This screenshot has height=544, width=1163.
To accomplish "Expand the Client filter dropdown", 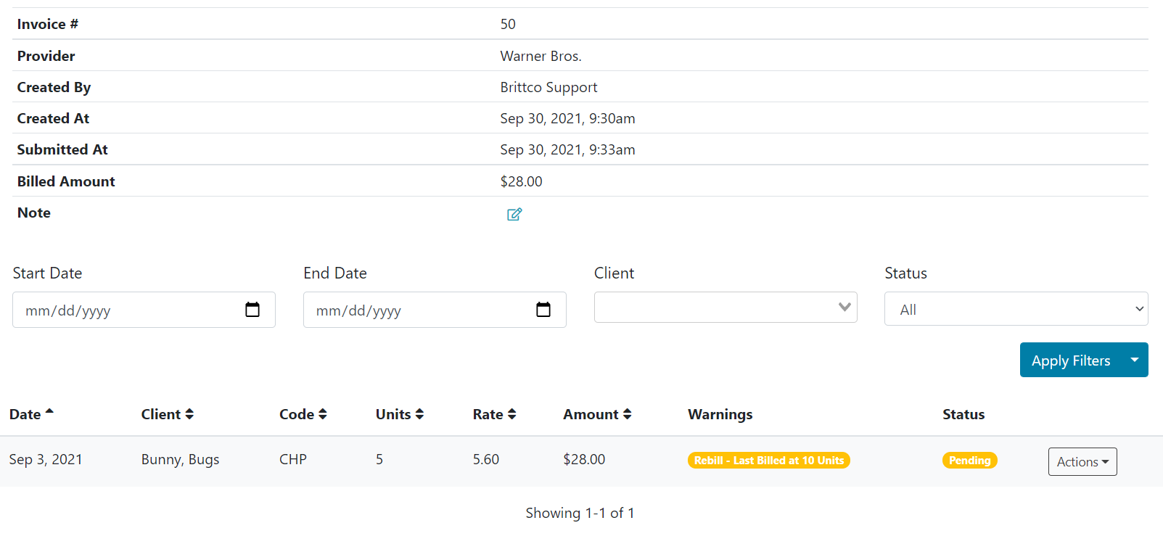I will [x=726, y=308].
